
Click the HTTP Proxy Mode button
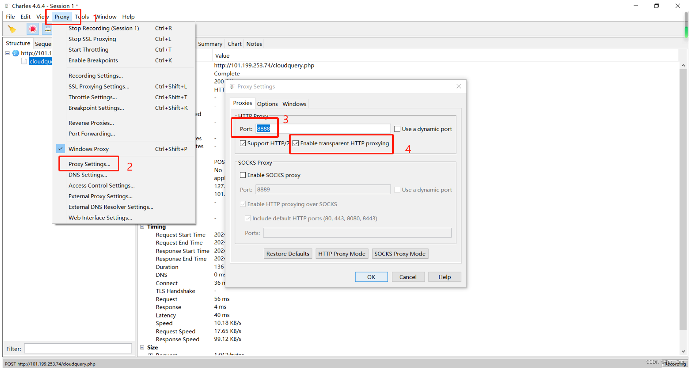pyautogui.click(x=342, y=253)
